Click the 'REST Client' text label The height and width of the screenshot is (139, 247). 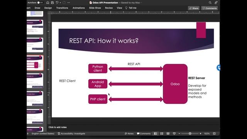coord(68,81)
